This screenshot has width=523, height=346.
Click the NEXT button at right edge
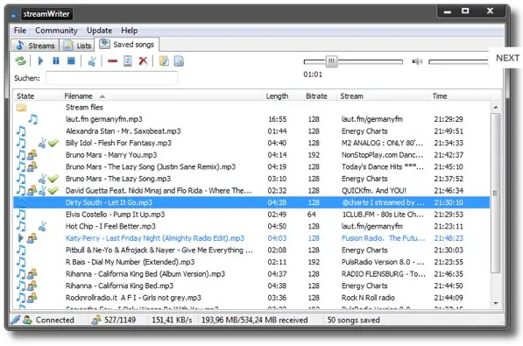coord(507,58)
